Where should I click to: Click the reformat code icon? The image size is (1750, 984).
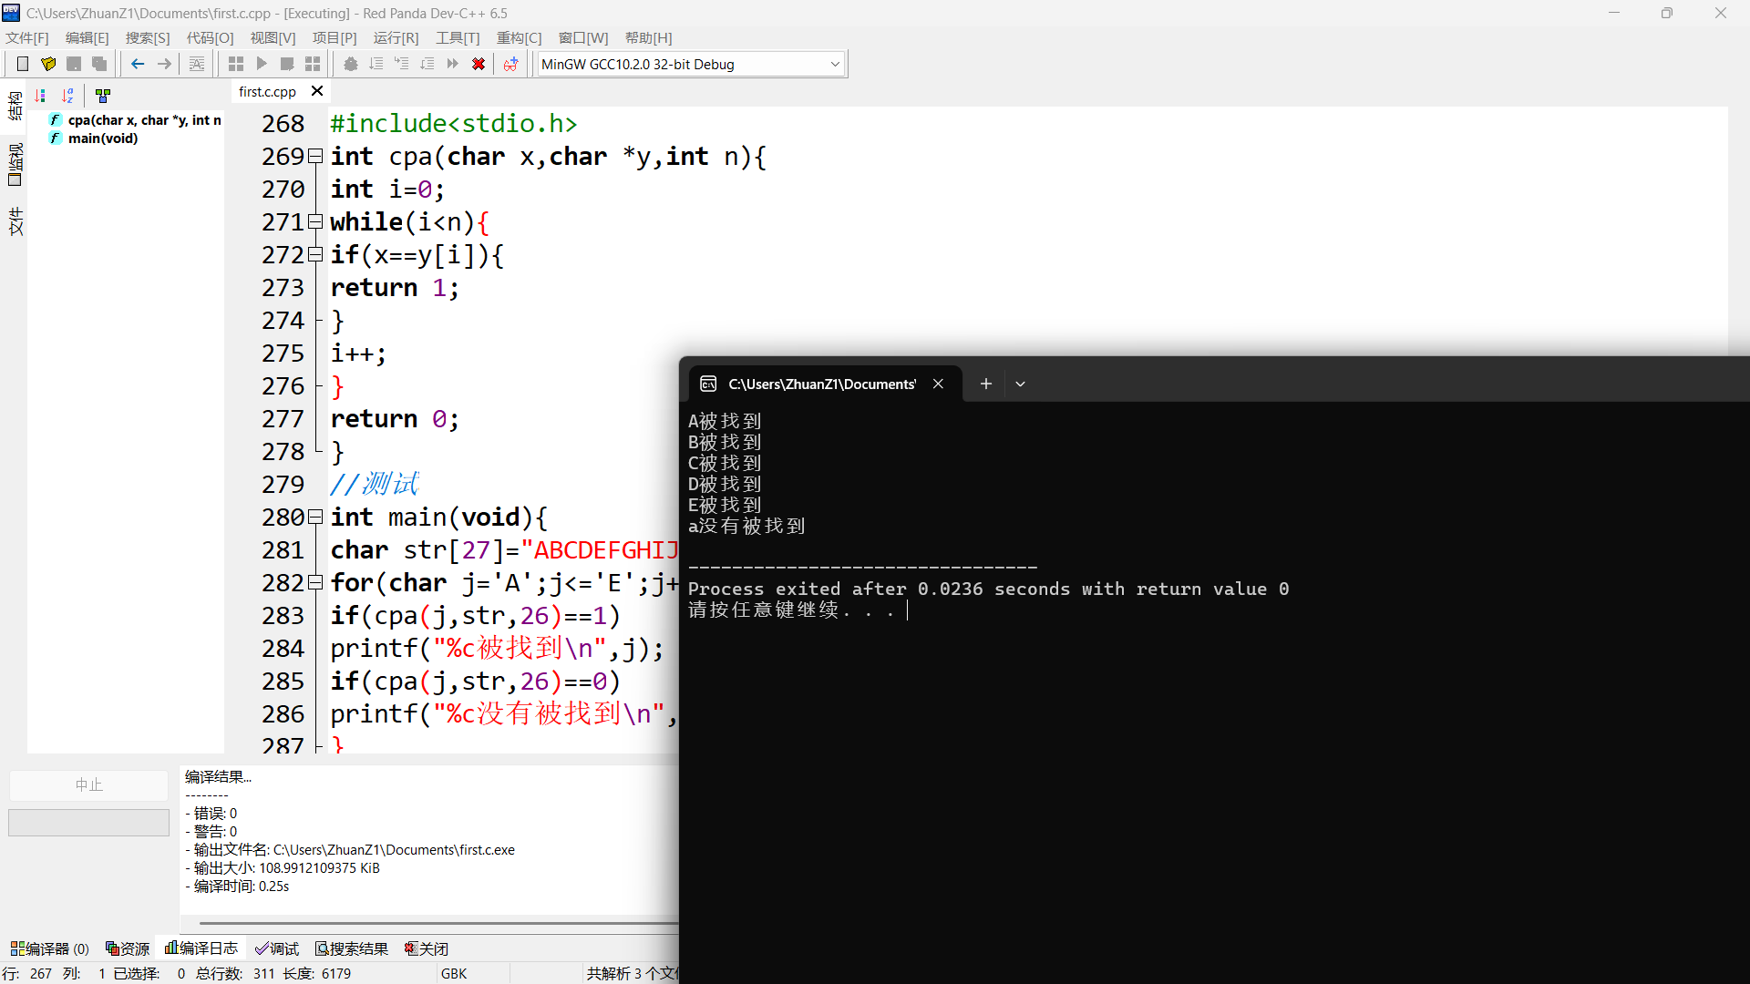click(x=197, y=64)
